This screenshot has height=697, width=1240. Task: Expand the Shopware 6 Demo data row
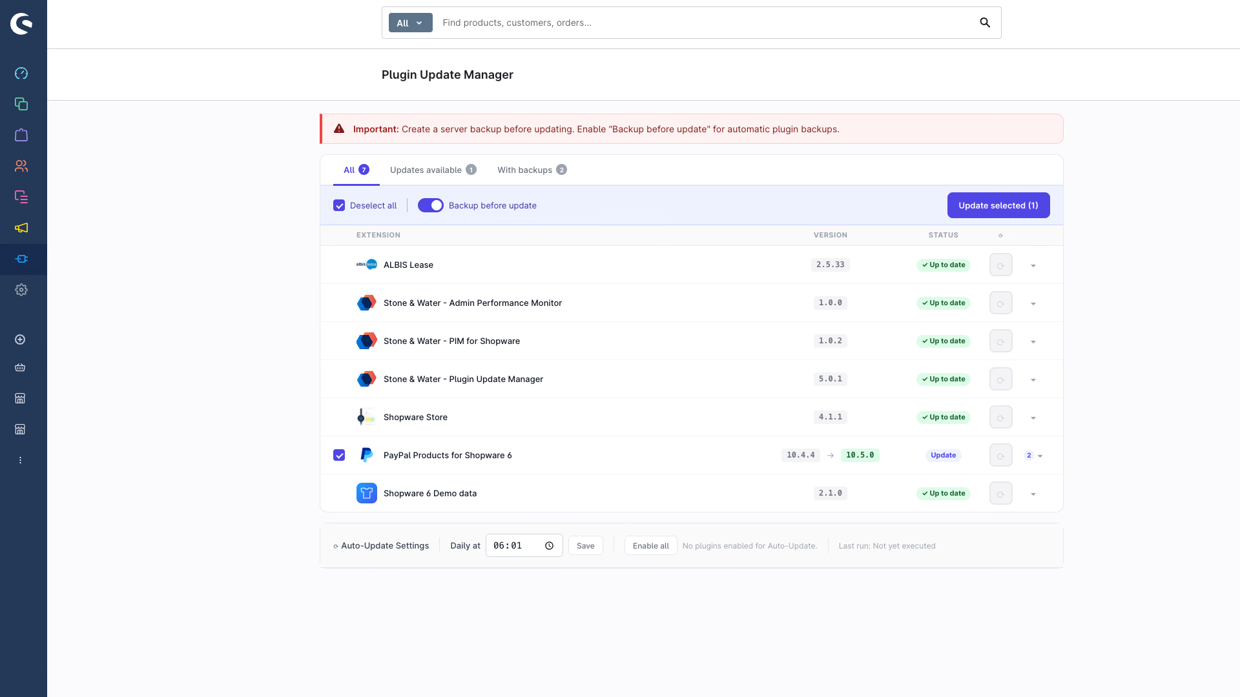pyautogui.click(x=1033, y=494)
